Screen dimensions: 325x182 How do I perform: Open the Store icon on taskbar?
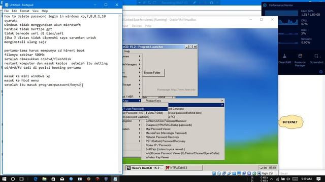tap(53, 179)
